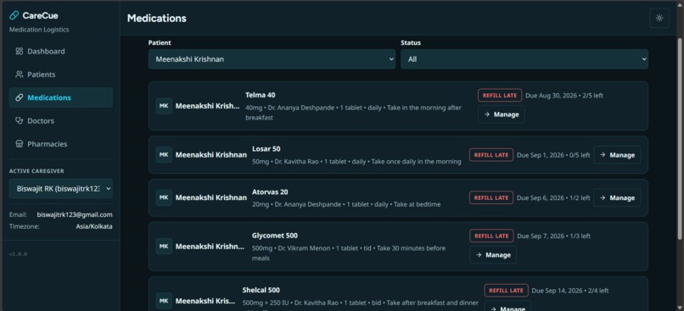The width and height of the screenshot is (684, 311).
Task: Expand the Active Caregiver dropdown
Action: (x=60, y=189)
